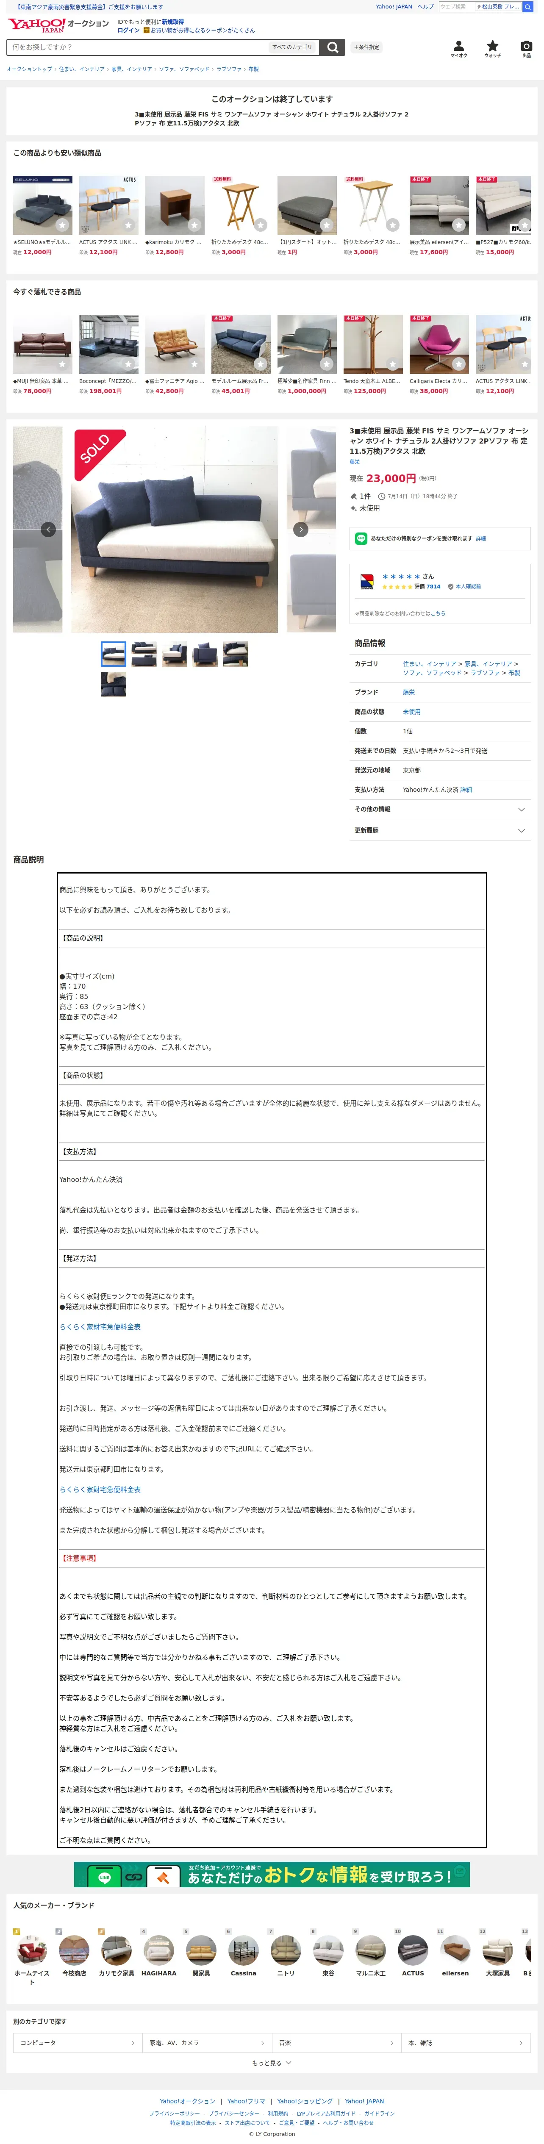Open the 東南アジア豪雨災害緊急支援募金 notice link

pyautogui.click(x=89, y=7)
